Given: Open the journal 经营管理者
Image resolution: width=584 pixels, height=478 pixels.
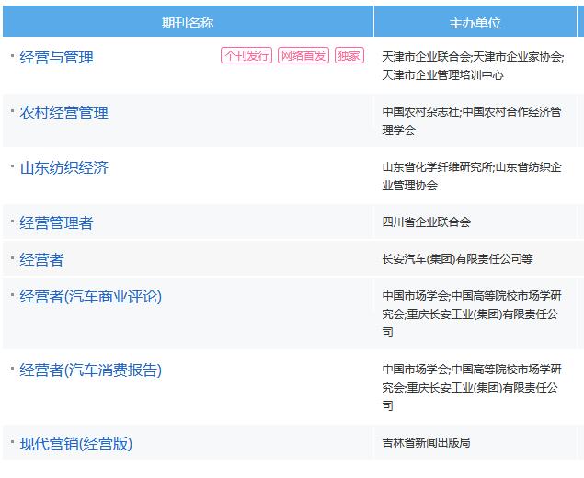Looking at the screenshot, I should (x=56, y=223).
